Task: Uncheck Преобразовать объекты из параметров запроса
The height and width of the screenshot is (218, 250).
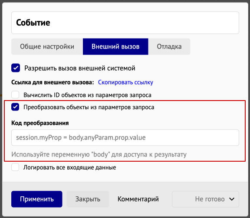Action: 15,107
